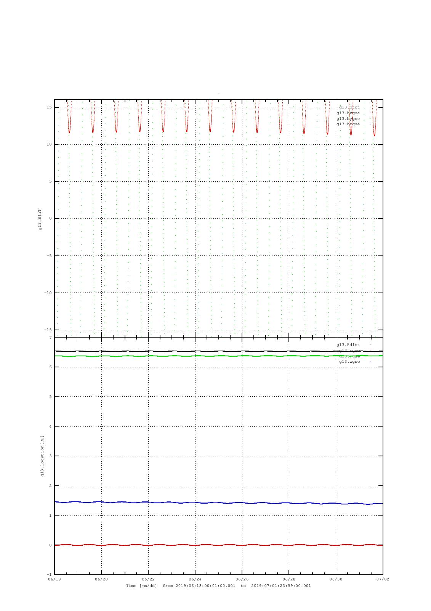Click the Time range caption below plot

(218, 586)
